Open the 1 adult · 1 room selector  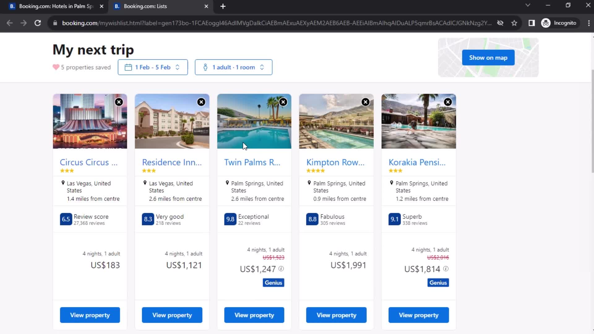pos(234,67)
